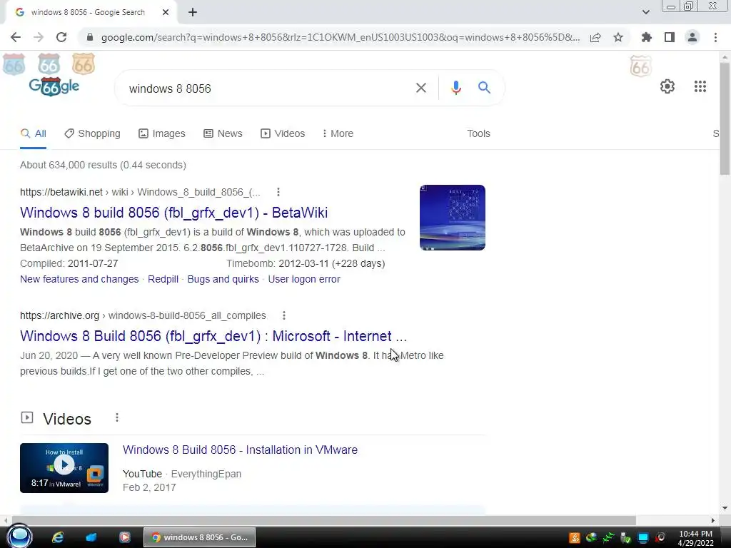The width and height of the screenshot is (731, 548).
Task: Open the Redpill sitelink
Action: coord(163,279)
